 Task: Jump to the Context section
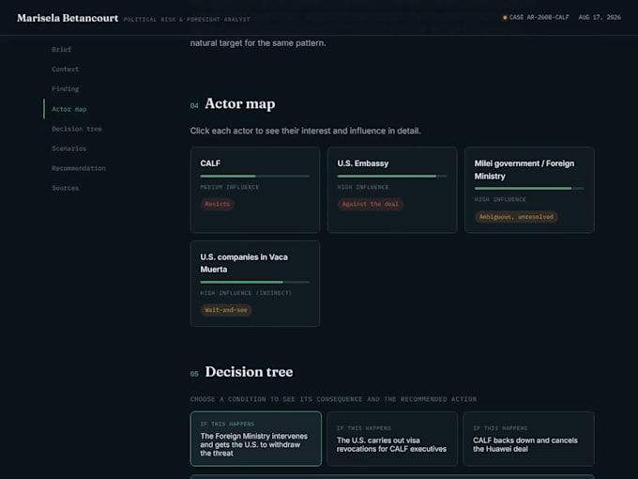pos(65,70)
